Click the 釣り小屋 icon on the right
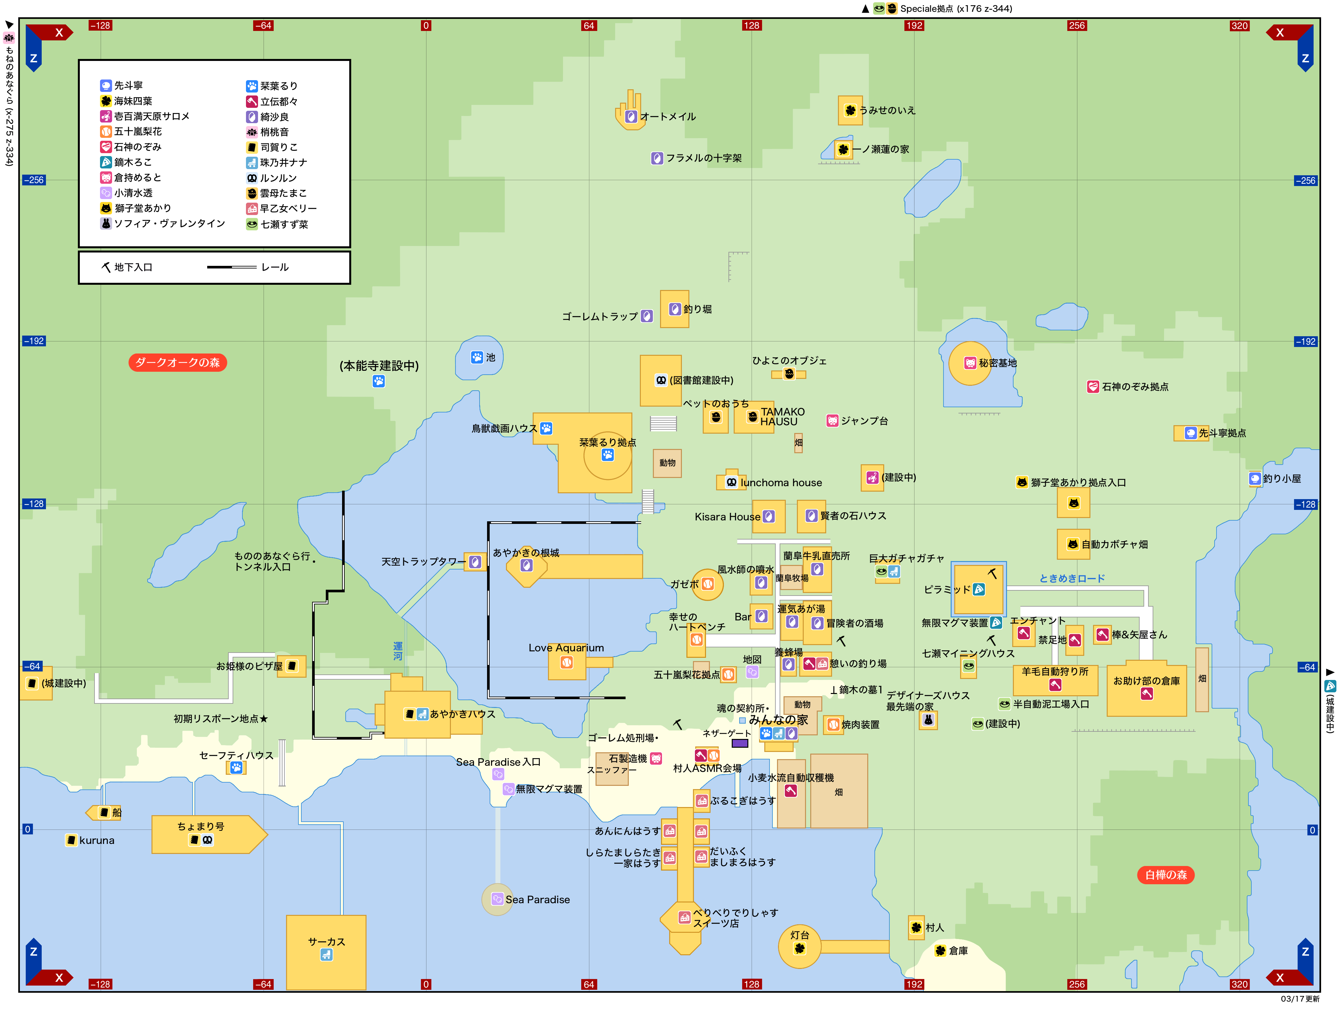This screenshot has height=1010, width=1339. pos(1255,478)
